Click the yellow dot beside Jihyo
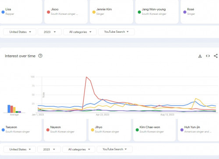Image resolution: width=219 pixels, height=159 pixels. click(92, 130)
